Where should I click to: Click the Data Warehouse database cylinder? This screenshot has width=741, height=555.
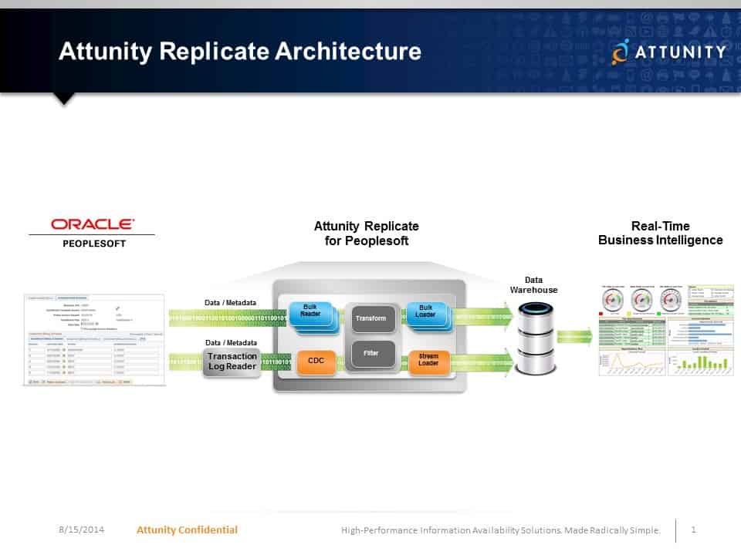[535, 338]
